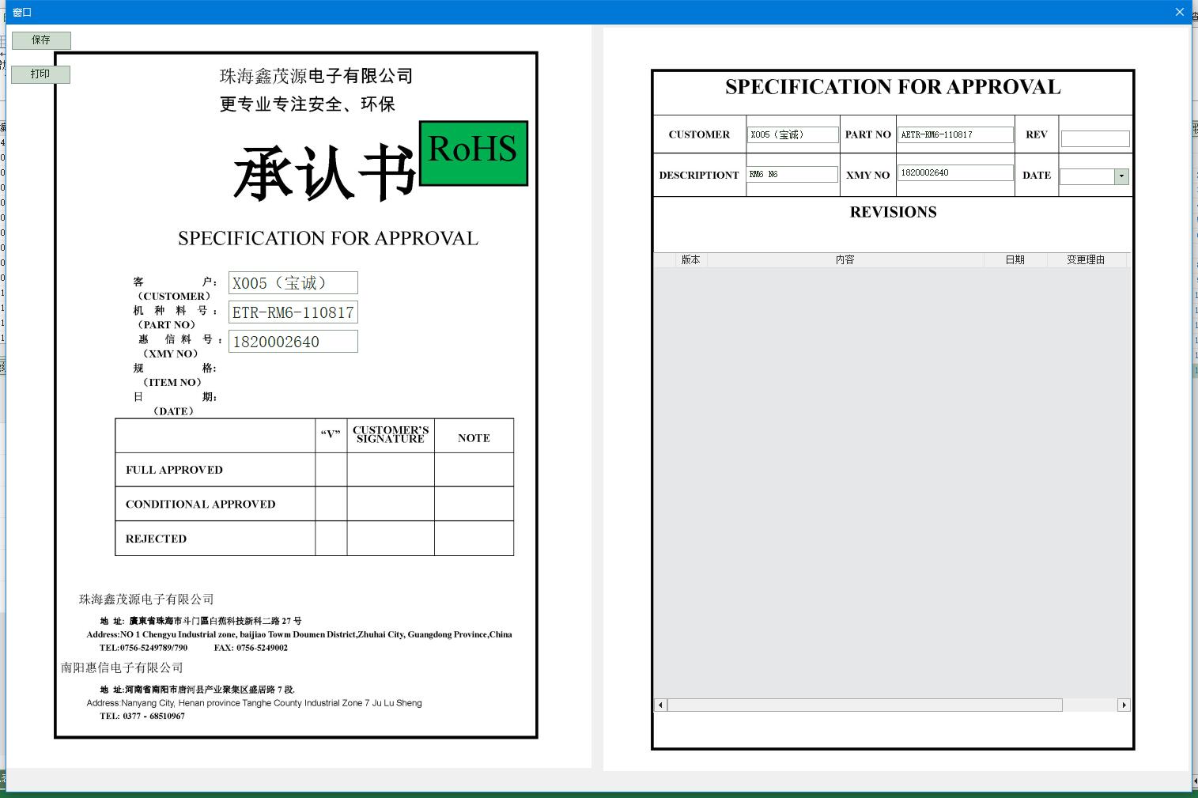
Task: Click the company name 珠海鑫茂源电子有限公司 at top
Action: point(316,76)
